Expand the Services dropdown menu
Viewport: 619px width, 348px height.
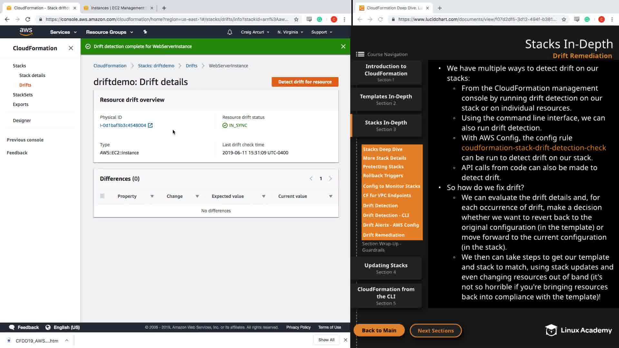tap(63, 32)
